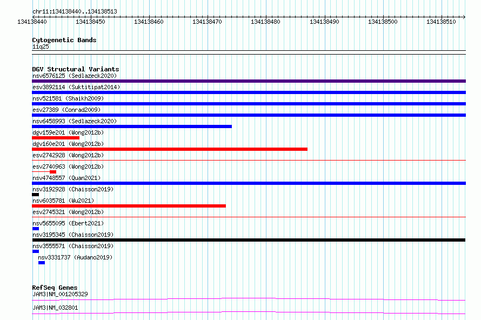Image resolution: width=481 pixels, height=320 pixels.
Task: Click the blue nsv521581 variant bar
Action: [x=249, y=104]
